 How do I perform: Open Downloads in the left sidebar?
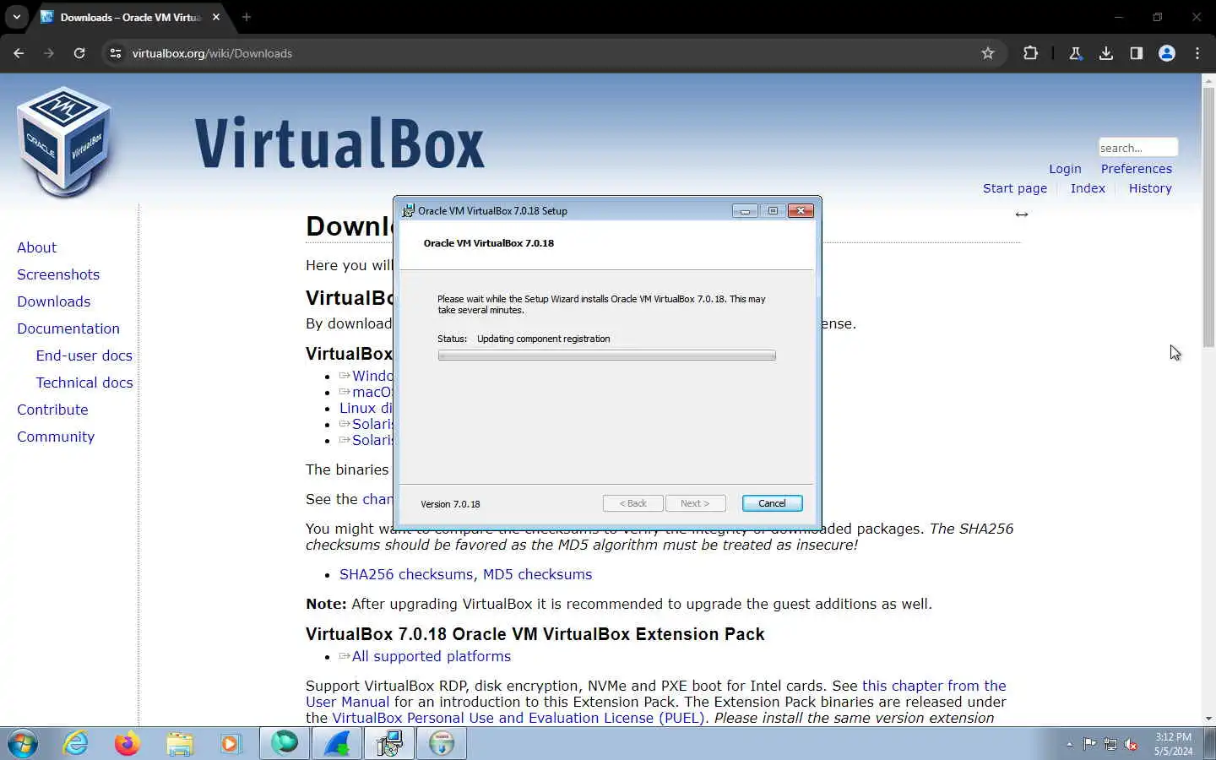pos(54,301)
